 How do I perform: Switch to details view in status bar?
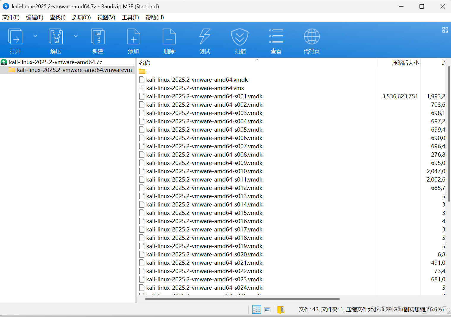(x=256, y=310)
